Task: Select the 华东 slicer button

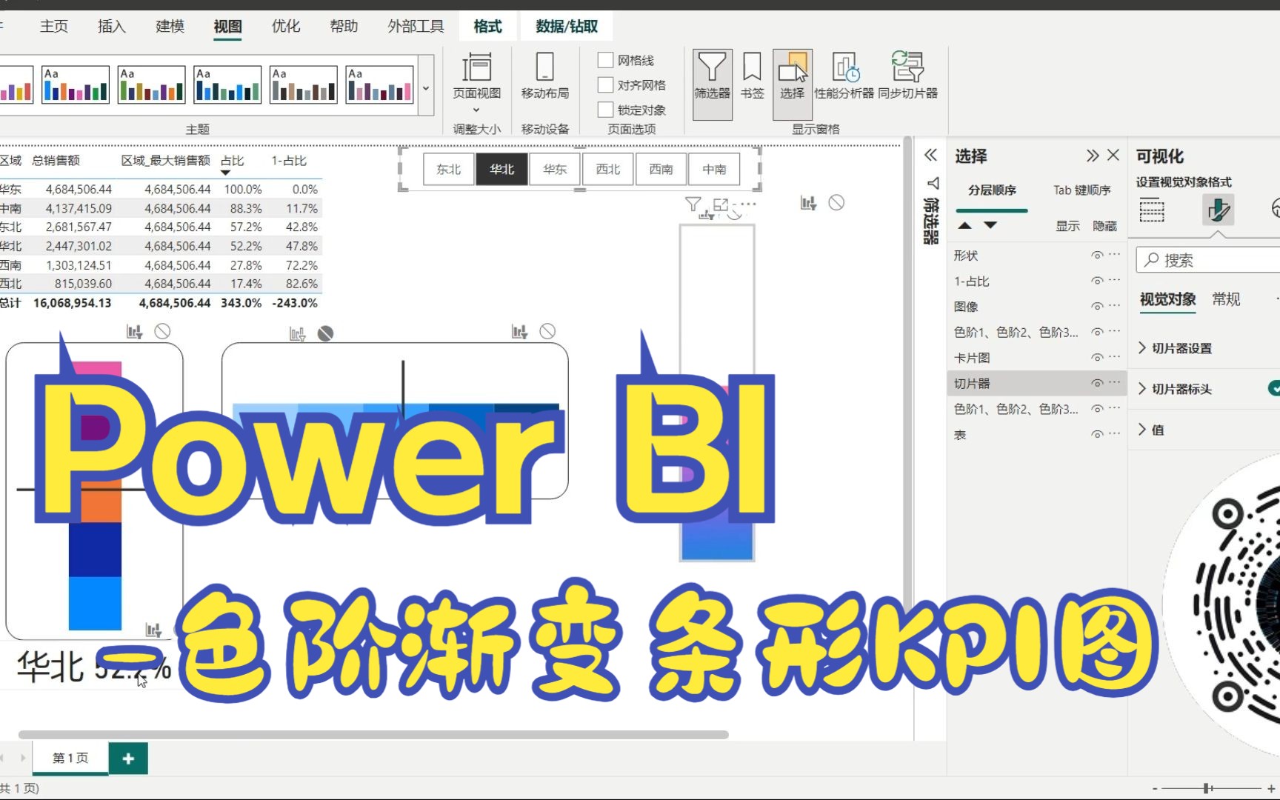Action: click(x=555, y=169)
